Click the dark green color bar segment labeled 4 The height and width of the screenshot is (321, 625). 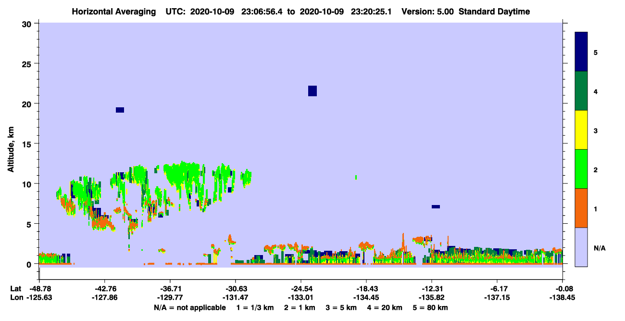(581, 91)
